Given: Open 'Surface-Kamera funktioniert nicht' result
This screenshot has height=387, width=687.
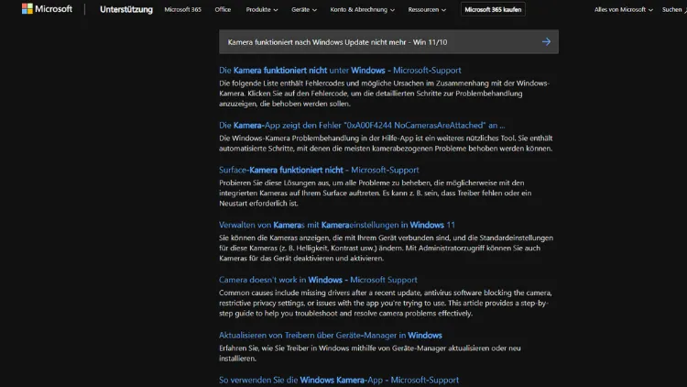Looking at the screenshot, I should click(319, 170).
